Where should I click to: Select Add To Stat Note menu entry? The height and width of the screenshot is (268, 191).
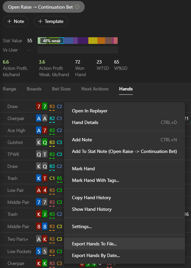click(x=124, y=151)
